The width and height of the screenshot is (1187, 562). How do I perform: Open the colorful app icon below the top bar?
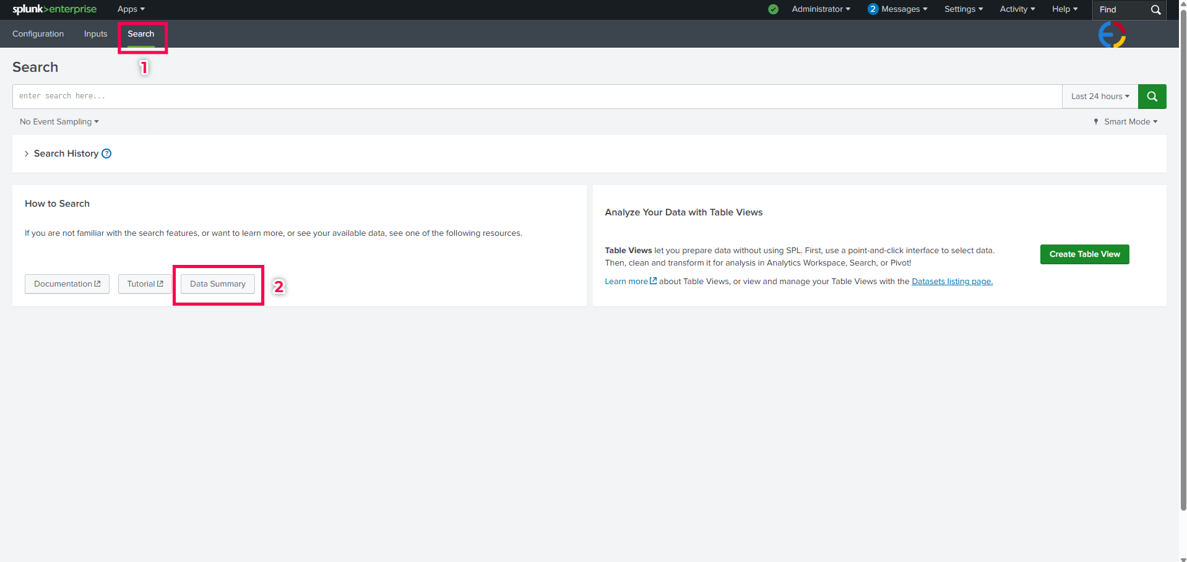point(1111,35)
